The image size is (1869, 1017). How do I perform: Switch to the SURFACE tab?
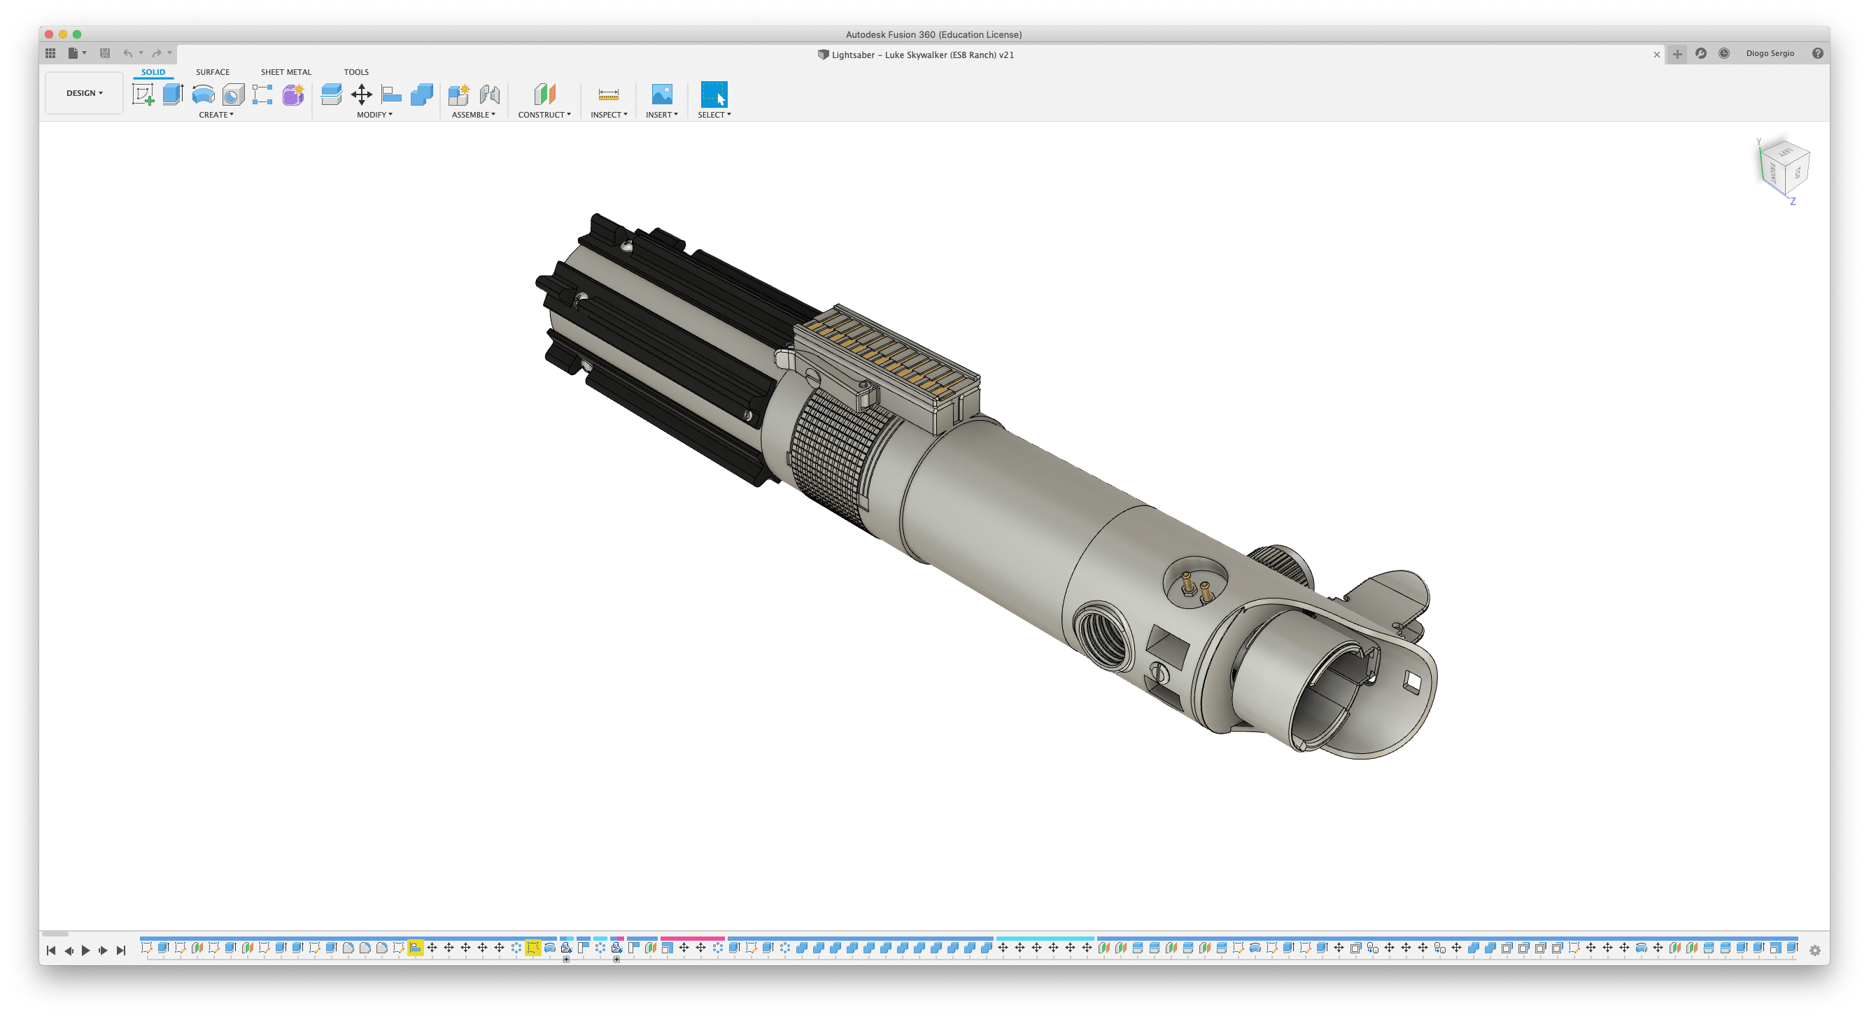pos(213,72)
